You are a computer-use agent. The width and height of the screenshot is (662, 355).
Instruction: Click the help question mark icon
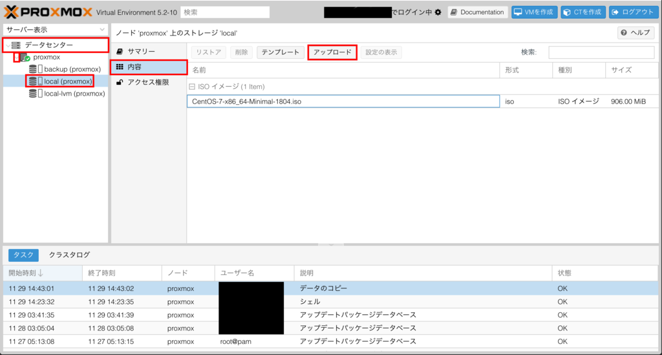[624, 32]
